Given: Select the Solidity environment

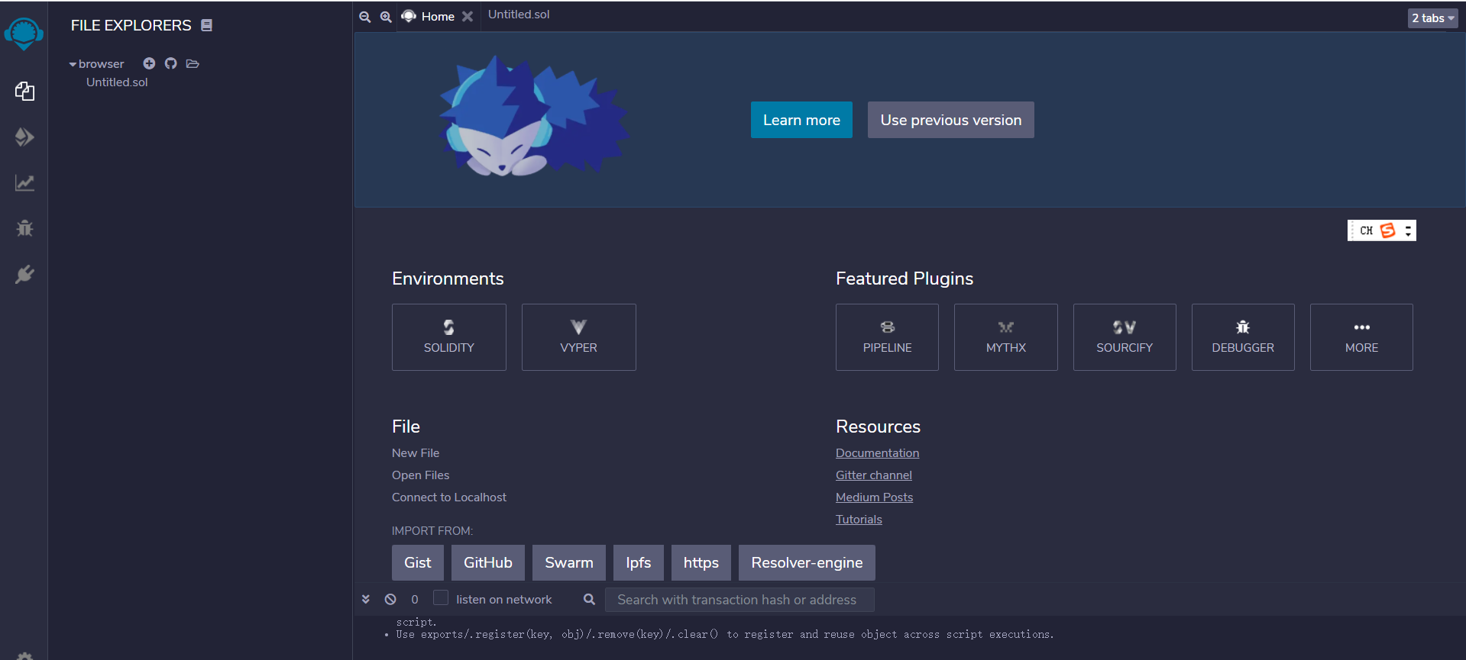Looking at the screenshot, I should coord(449,337).
